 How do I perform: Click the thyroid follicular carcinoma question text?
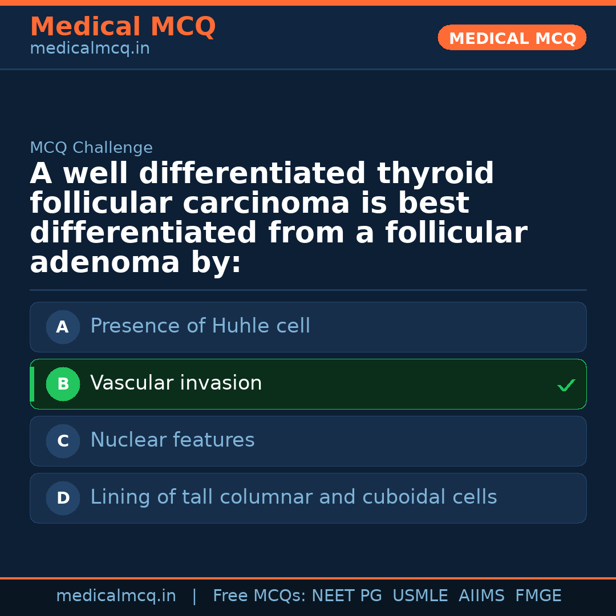(x=278, y=218)
